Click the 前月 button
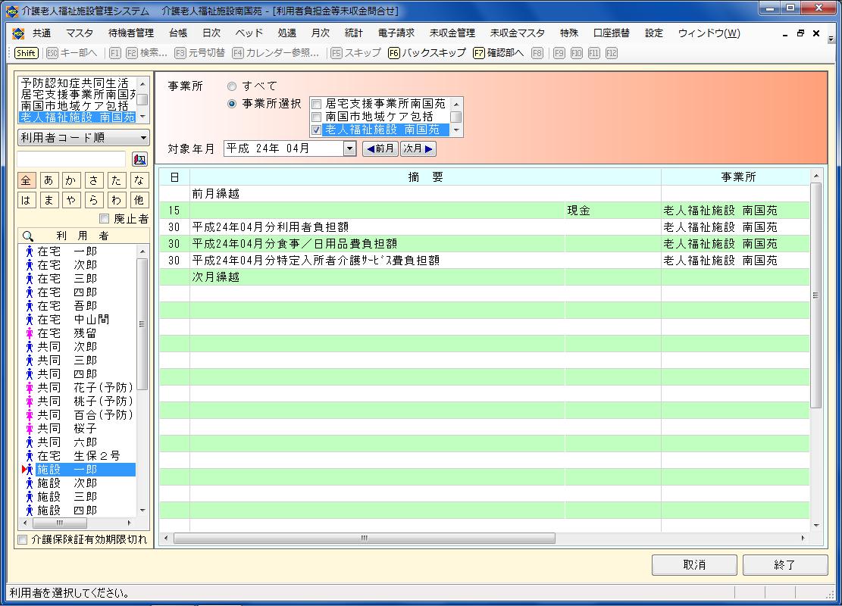 pos(380,148)
